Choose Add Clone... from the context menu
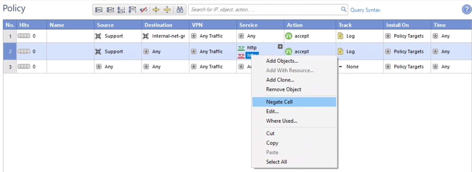 280,80
